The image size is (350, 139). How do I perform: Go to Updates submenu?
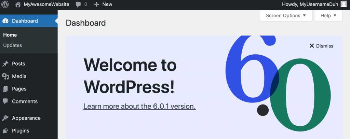(x=13, y=45)
